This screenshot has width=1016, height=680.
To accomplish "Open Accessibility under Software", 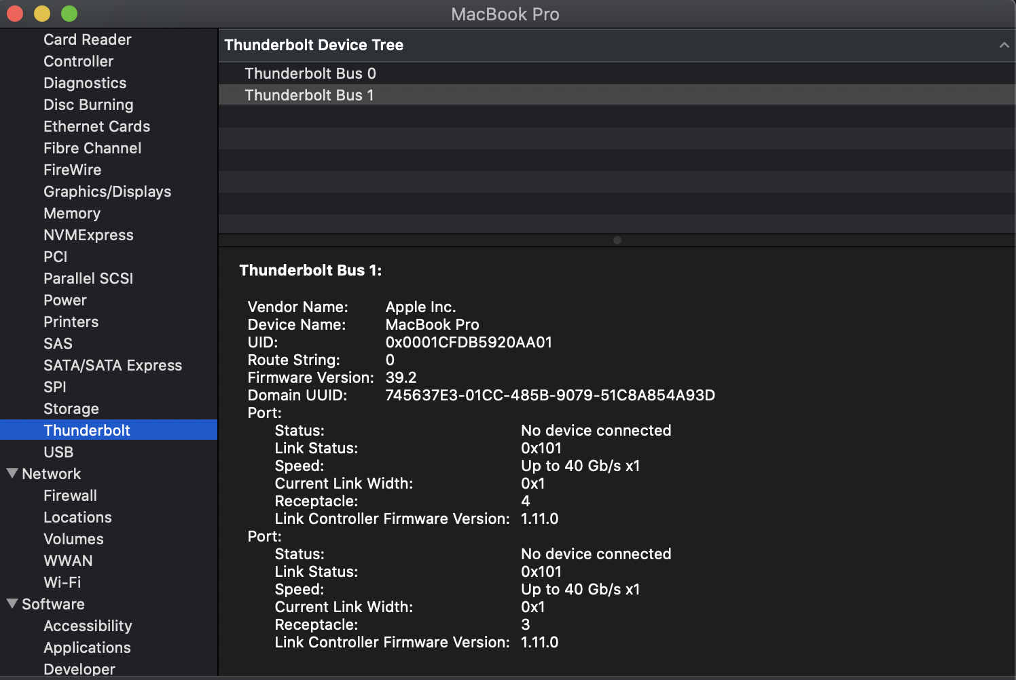I will 88,626.
